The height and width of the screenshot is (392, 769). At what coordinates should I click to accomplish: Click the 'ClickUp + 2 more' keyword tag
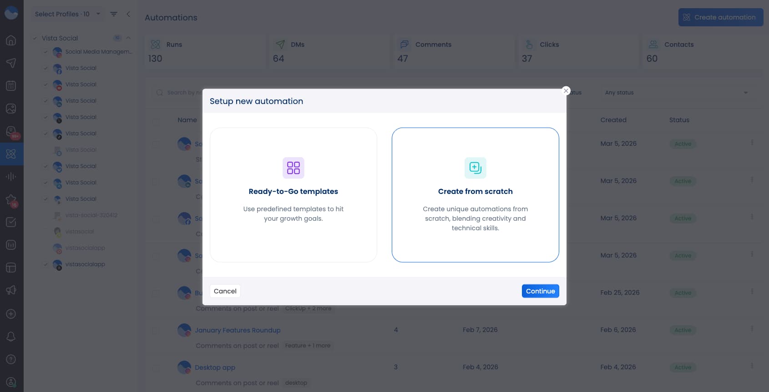[x=309, y=308]
